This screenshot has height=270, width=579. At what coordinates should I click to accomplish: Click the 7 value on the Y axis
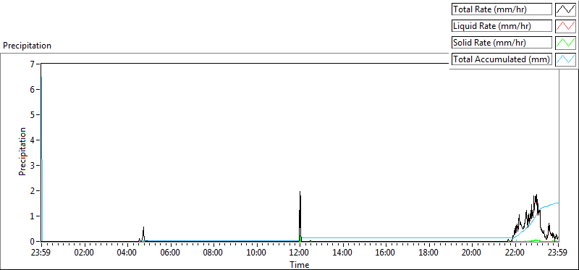point(32,64)
